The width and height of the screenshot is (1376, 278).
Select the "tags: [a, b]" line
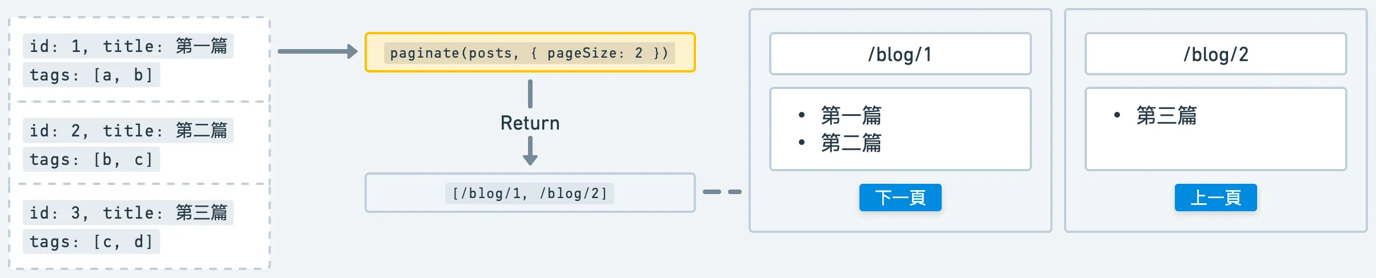click(91, 75)
